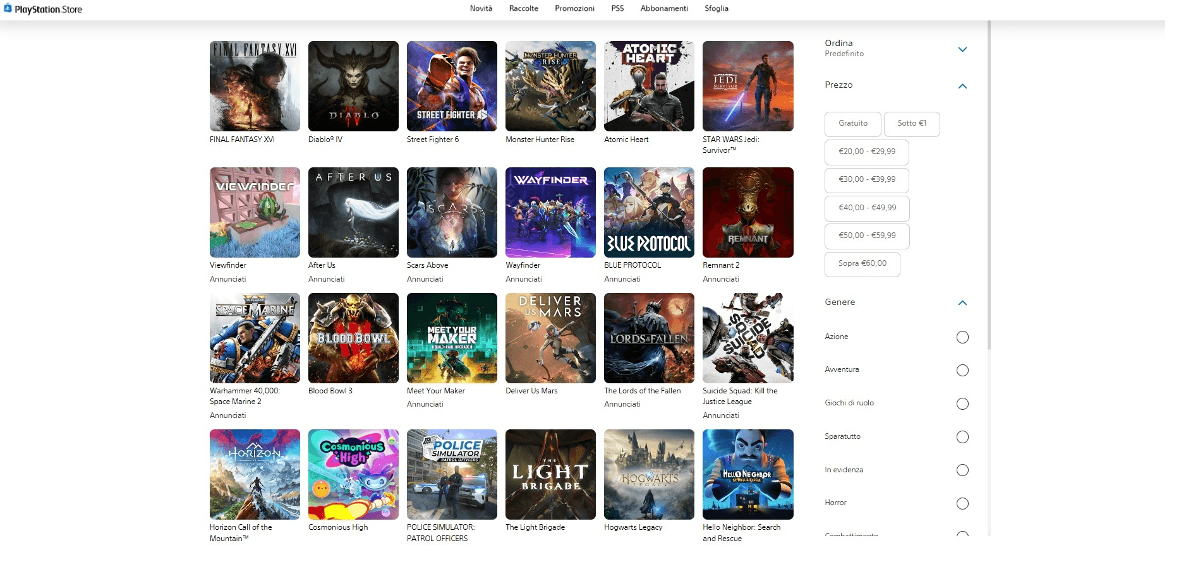Enable the Horror genre filter
Image resolution: width=1186 pixels, height=579 pixels.
(962, 503)
